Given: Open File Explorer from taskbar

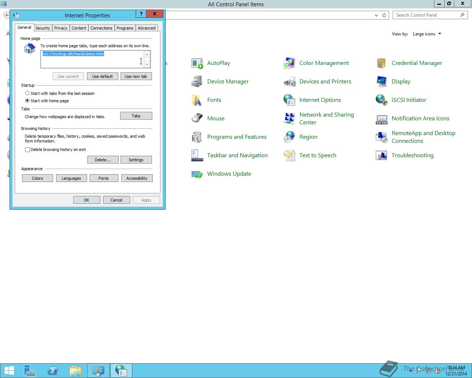Looking at the screenshot, I should click(76, 371).
